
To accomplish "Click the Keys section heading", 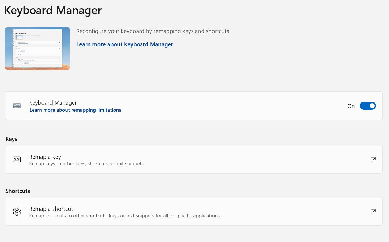I will pos(11,139).
